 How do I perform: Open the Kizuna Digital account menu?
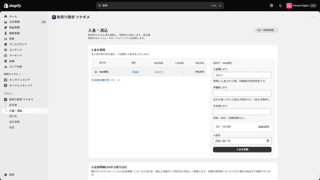click(x=301, y=6)
